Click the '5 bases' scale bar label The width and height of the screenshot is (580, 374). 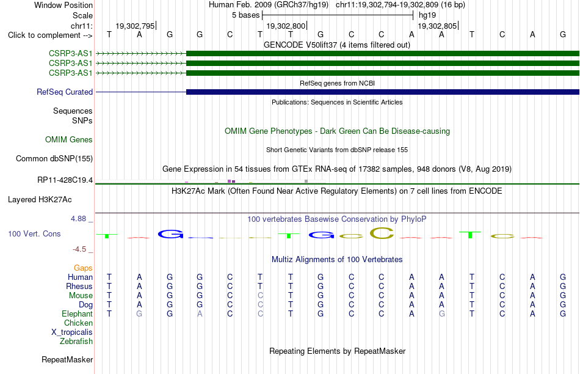(245, 15)
